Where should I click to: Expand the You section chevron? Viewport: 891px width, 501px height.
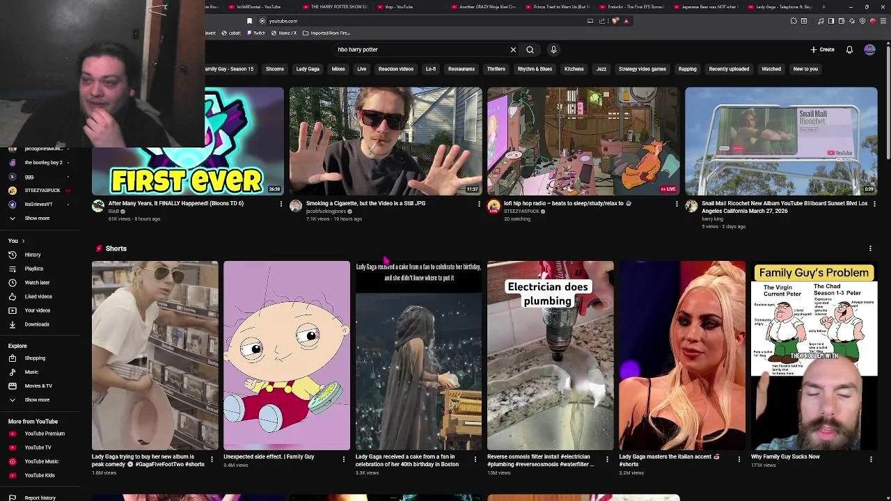[x=23, y=241]
